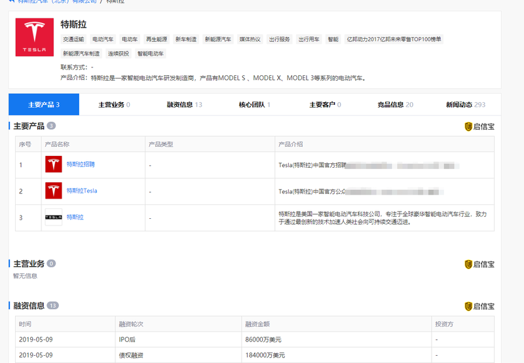Screen dimensions: 524x363
Task: Click the 再生能源 tag
Action: (x=157, y=39)
